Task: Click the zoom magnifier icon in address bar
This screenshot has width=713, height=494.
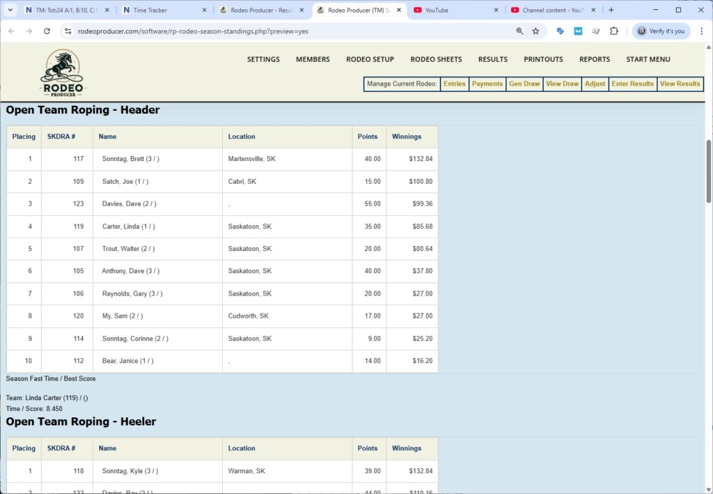Action: (519, 31)
